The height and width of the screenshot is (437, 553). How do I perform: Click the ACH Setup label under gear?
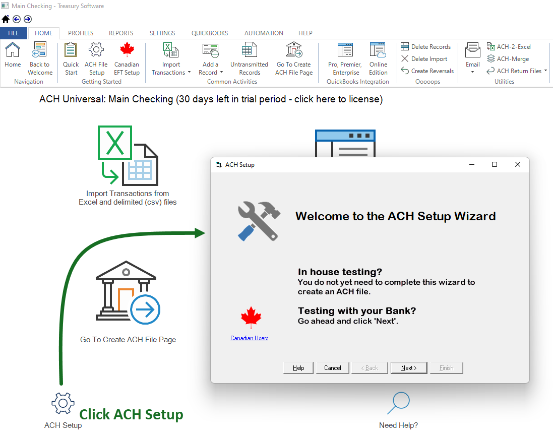click(63, 425)
